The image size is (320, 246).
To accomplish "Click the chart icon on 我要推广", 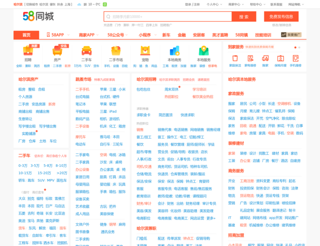I will click(284, 35).
